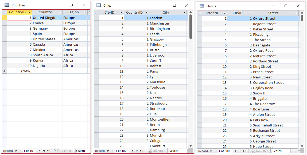Go to next record in Streets window
307x155 pixels.
pyautogui.click(x=236, y=151)
